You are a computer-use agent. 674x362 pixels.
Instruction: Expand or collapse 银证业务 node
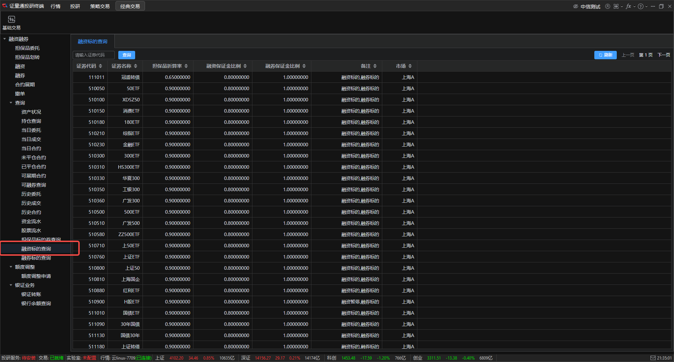(x=11, y=285)
